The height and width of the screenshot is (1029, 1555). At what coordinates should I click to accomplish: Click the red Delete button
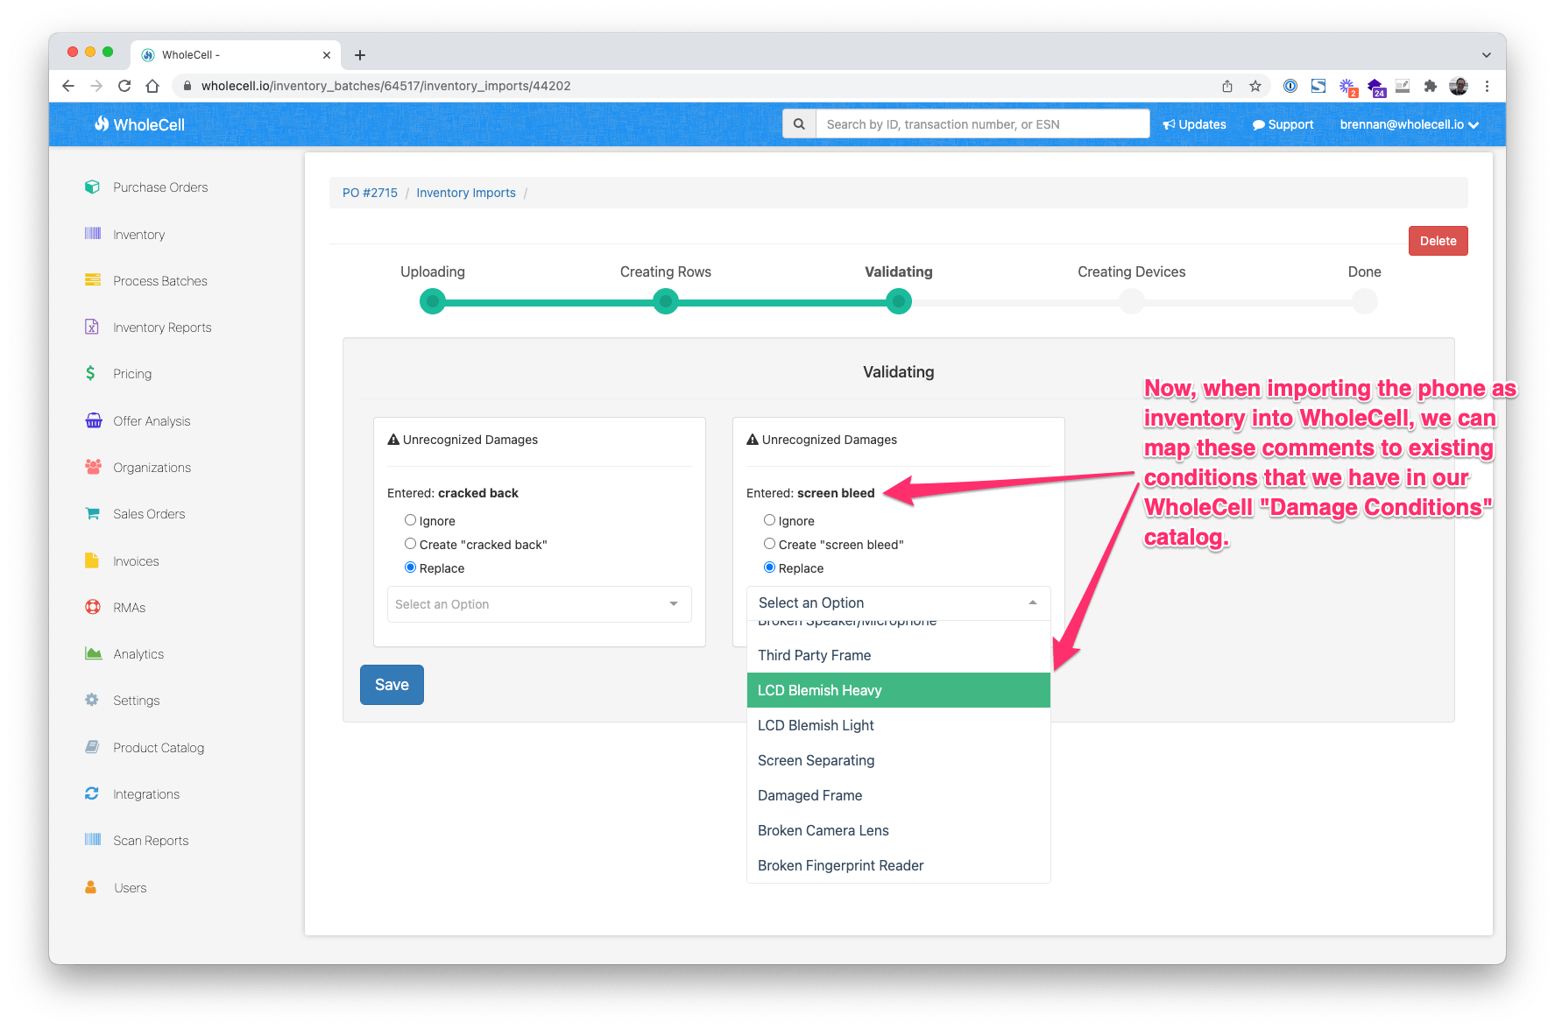(x=1438, y=241)
